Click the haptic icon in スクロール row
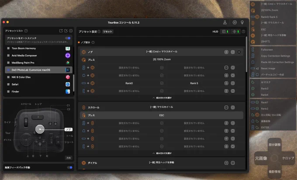297x180 pixels. pyautogui.click(x=226, y=107)
